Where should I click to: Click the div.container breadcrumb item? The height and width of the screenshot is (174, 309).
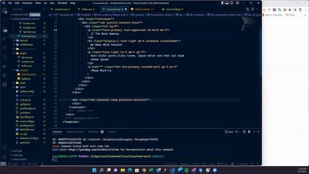click(195, 14)
